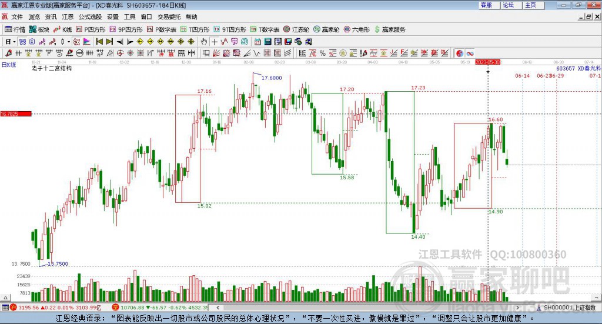Click the 主页 homepage button

(x=534, y=5)
